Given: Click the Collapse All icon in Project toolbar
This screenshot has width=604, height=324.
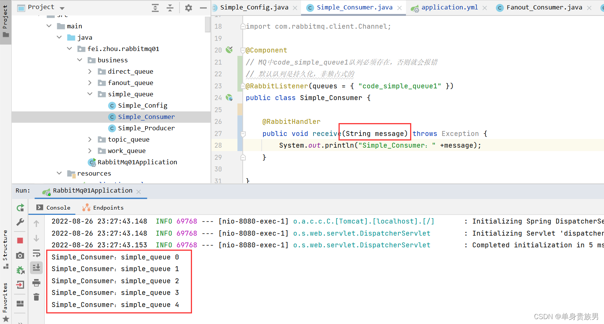Looking at the screenshot, I should pos(170,8).
